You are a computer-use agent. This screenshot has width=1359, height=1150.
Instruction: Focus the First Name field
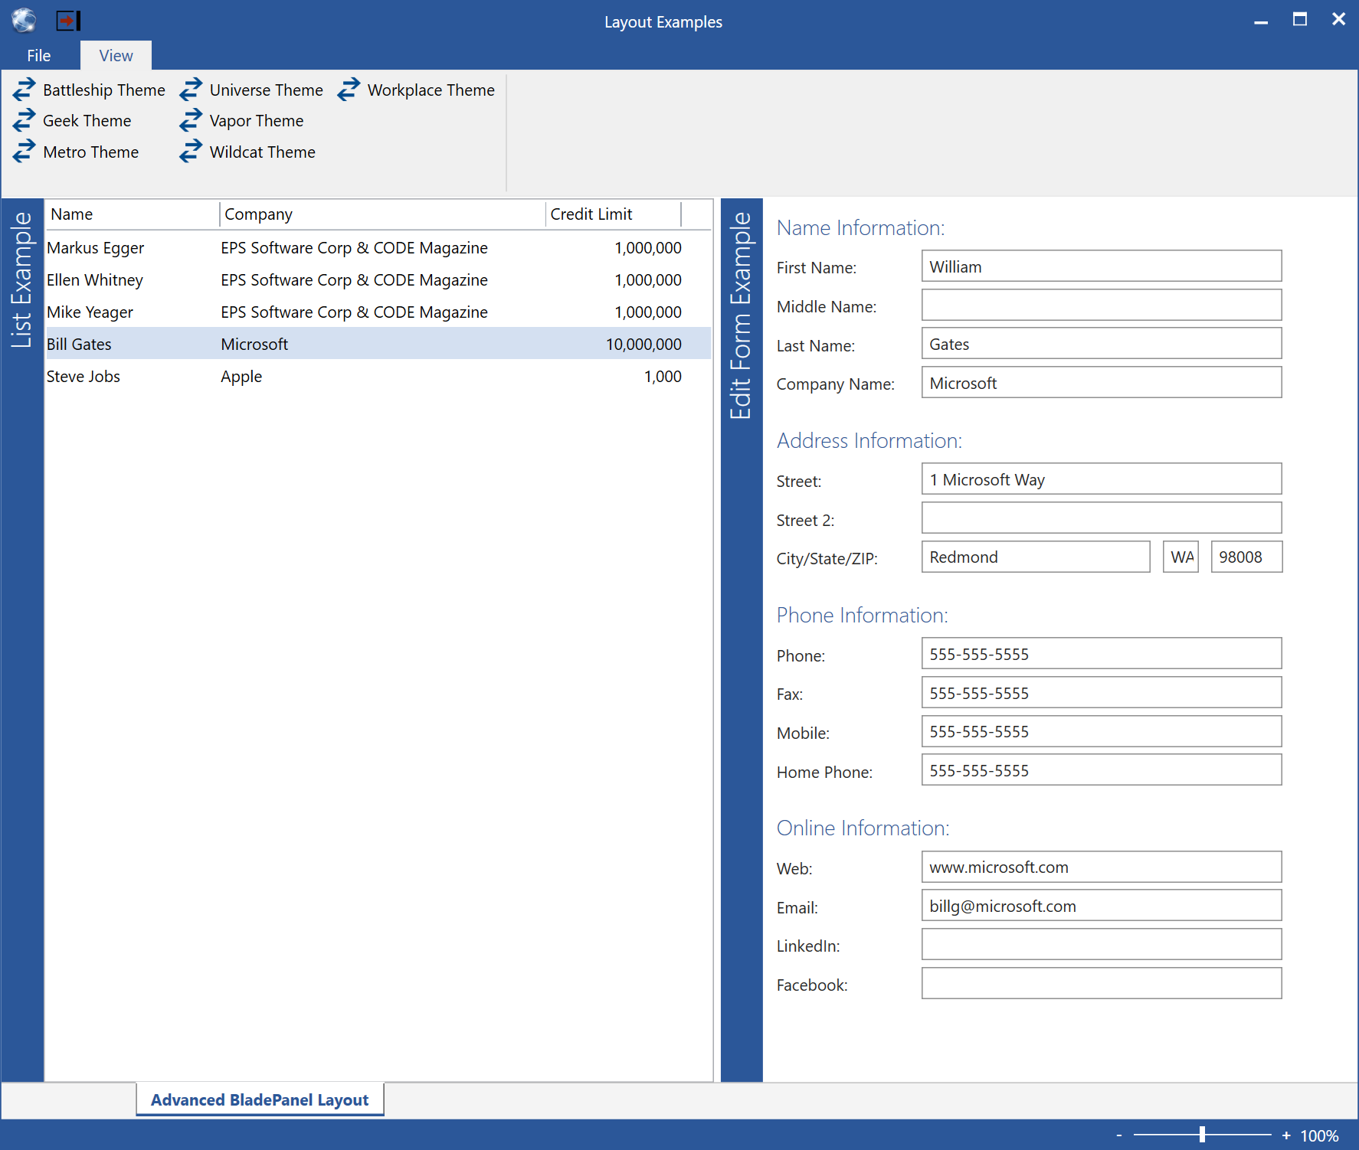click(x=1101, y=266)
